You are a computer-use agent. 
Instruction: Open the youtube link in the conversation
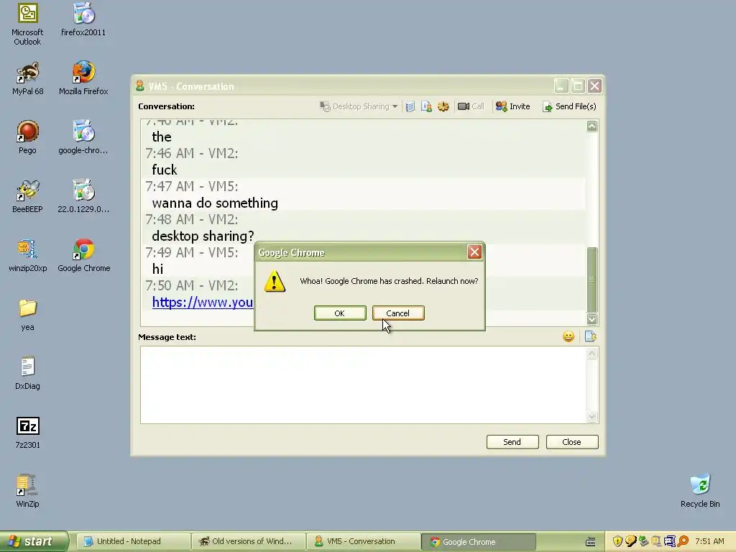click(202, 303)
